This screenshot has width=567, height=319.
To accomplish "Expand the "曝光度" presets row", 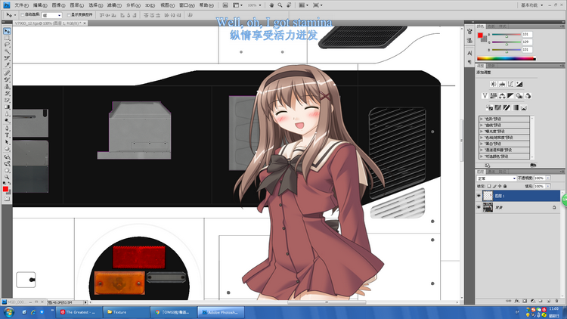I will [x=504, y=132].
